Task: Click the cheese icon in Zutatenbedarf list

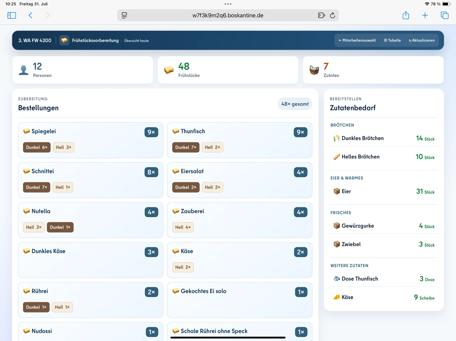Action: (x=336, y=297)
